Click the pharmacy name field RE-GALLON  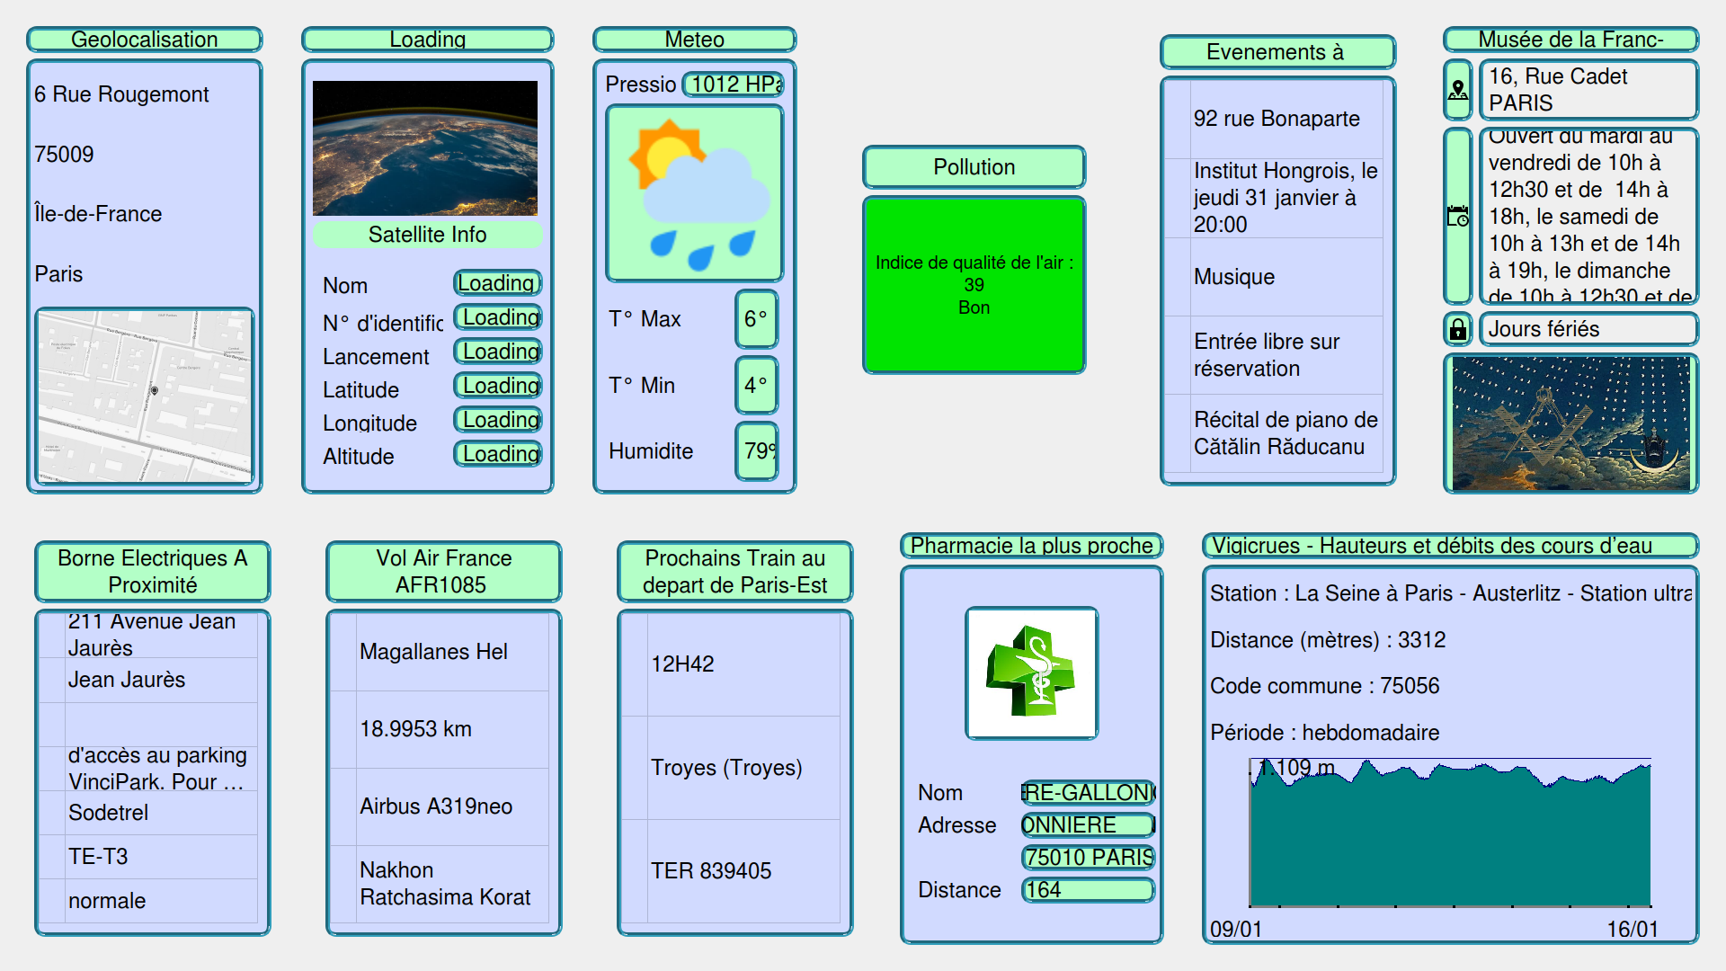(1088, 793)
